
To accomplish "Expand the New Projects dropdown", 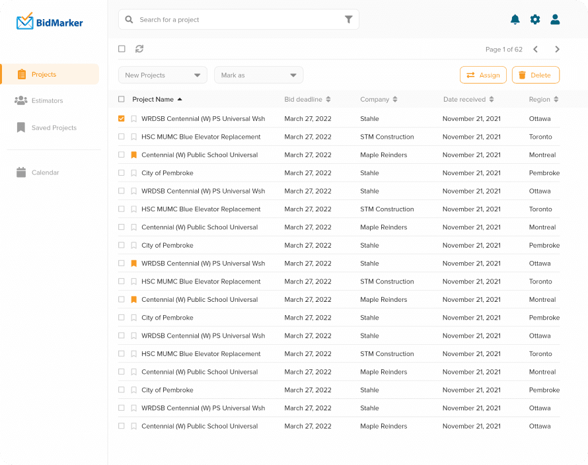I will pos(163,75).
